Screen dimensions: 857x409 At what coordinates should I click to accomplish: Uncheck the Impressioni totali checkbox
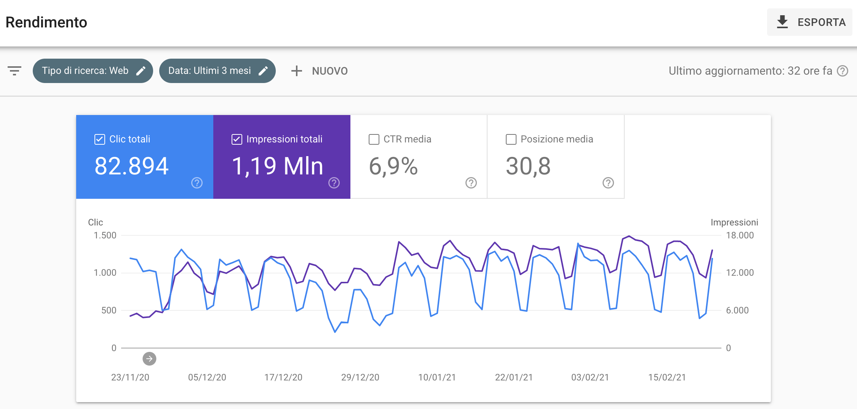click(x=237, y=139)
